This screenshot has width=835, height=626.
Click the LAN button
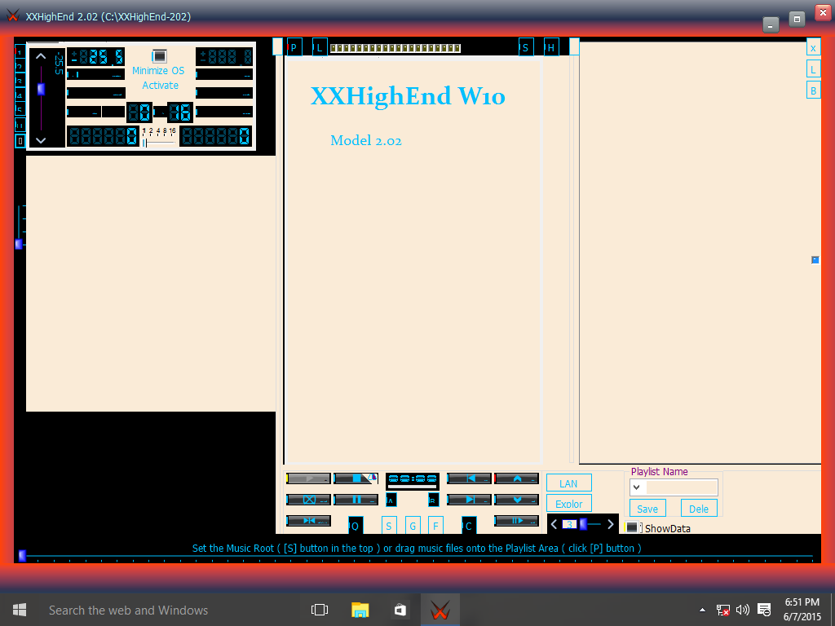[568, 483]
